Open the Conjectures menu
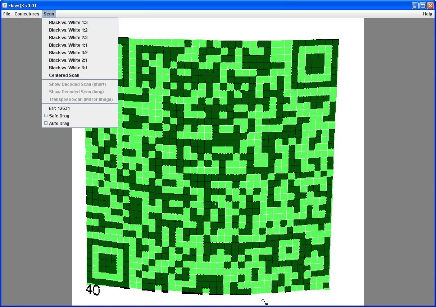This screenshot has width=436, height=307. (x=27, y=14)
